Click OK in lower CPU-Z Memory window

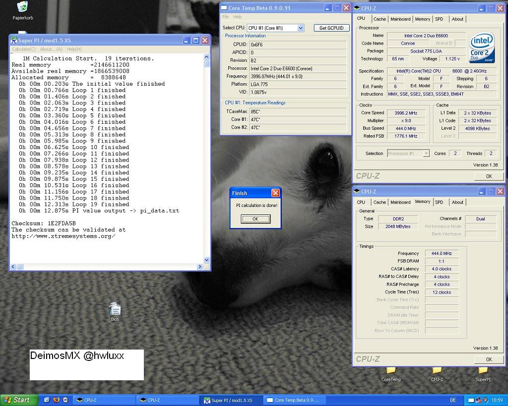click(489, 359)
